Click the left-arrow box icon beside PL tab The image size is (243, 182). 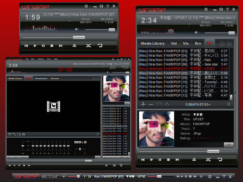point(229,43)
